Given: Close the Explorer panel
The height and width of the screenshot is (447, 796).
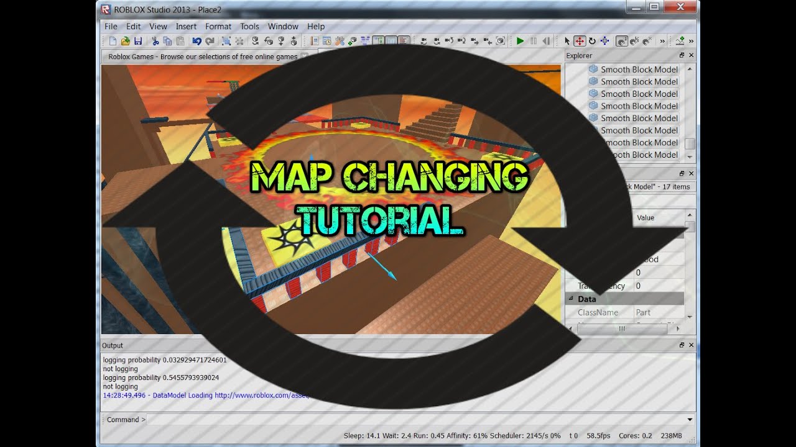Looking at the screenshot, I should (x=691, y=55).
